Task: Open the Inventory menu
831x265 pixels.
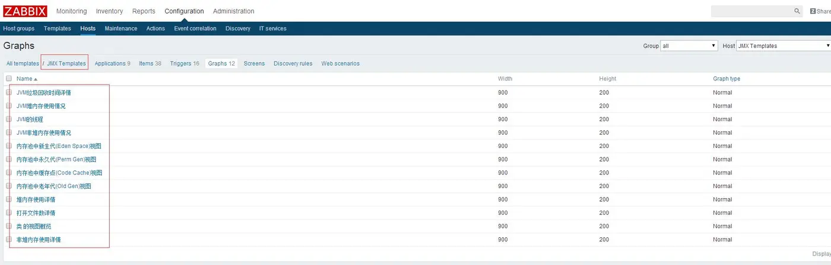Action: pyautogui.click(x=109, y=11)
